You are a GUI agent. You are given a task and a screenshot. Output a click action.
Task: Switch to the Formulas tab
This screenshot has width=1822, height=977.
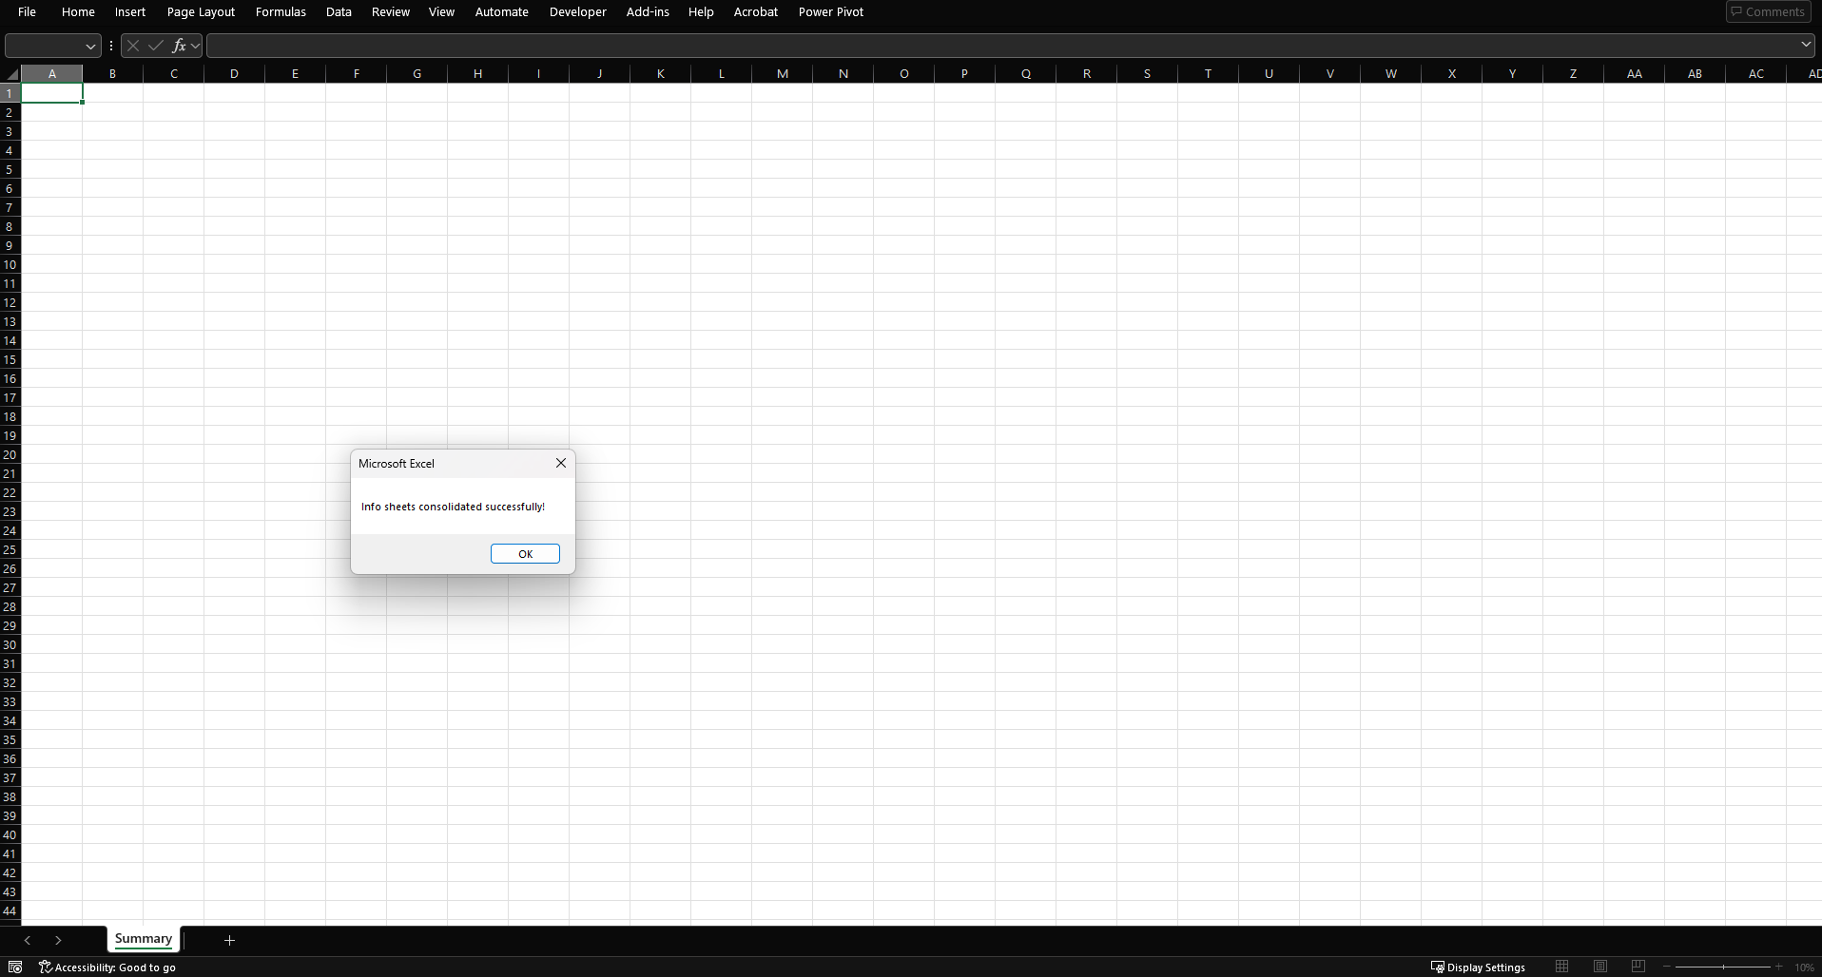(281, 11)
